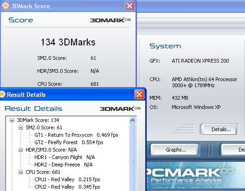The height and width of the screenshot is (191, 245).
Task: Click the scroll up arrow in Result Details
Action: pos(133,121)
